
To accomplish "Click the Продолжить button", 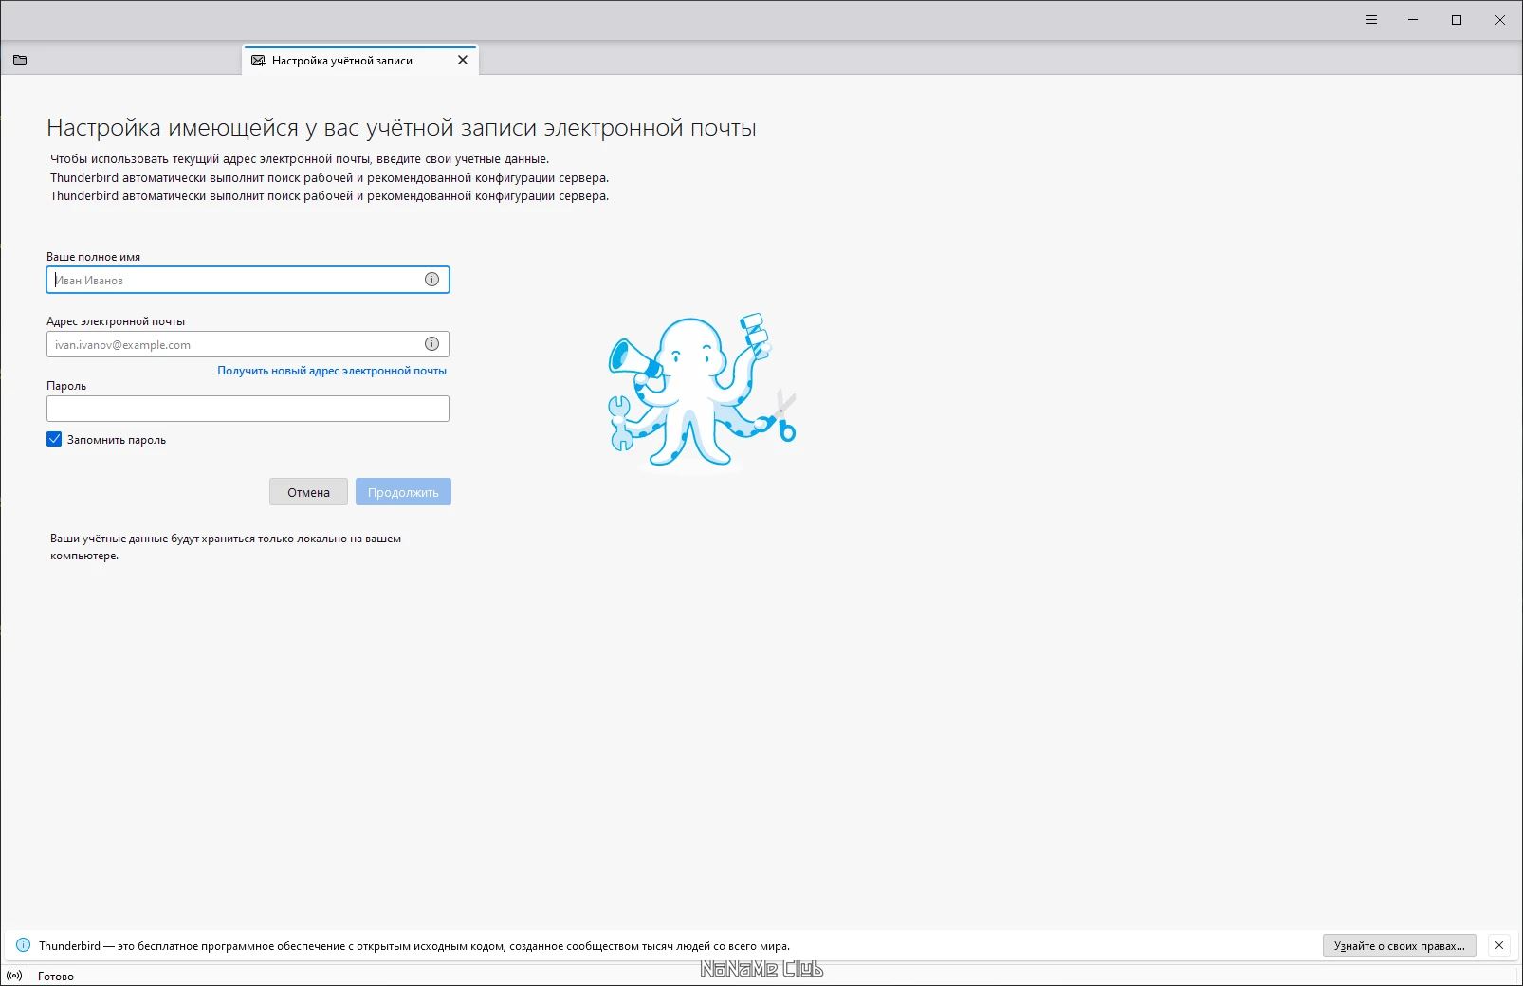I will coord(403,492).
